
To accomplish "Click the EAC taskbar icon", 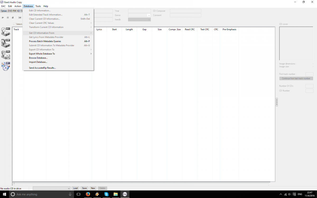I will point(125,194).
